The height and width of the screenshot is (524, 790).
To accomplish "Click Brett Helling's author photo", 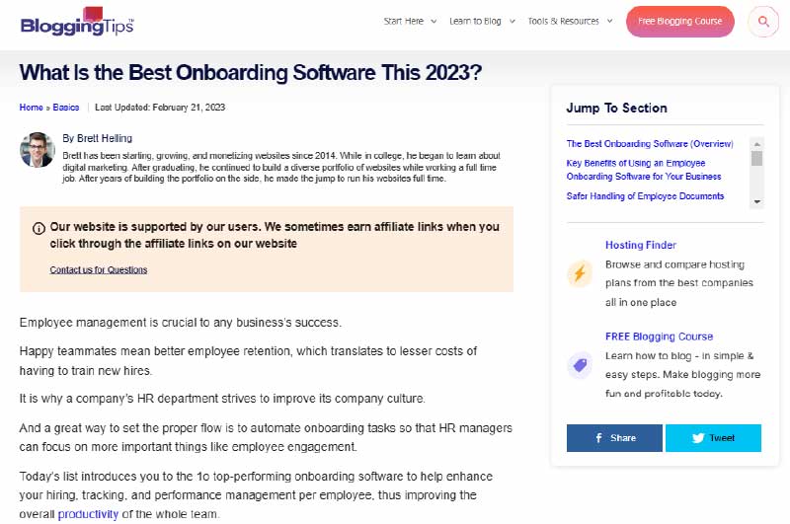I will point(38,149).
